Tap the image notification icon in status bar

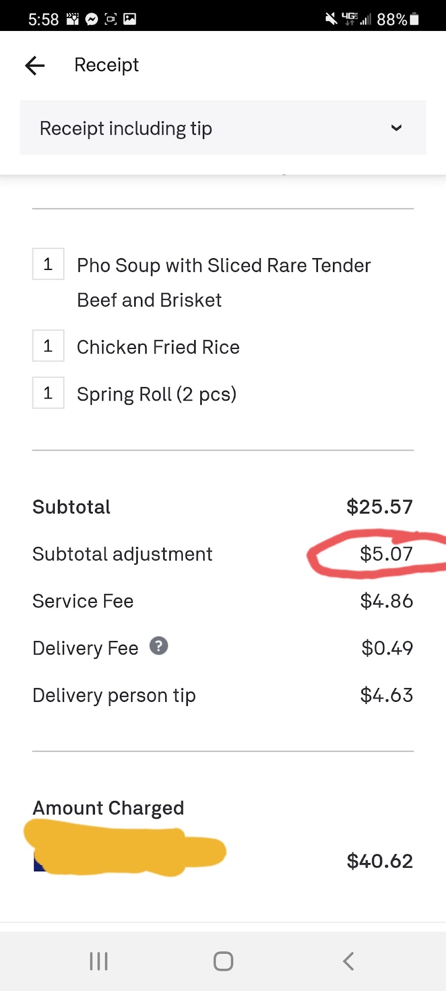click(130, 20)
